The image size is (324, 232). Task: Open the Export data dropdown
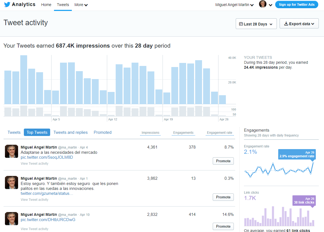click(x=299, y=24)
